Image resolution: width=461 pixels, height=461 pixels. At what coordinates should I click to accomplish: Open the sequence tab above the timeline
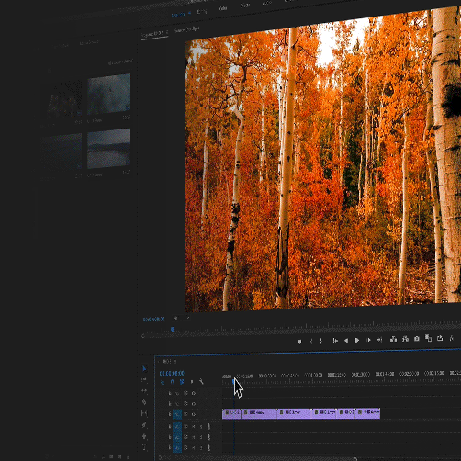click(x=169, y=362)
